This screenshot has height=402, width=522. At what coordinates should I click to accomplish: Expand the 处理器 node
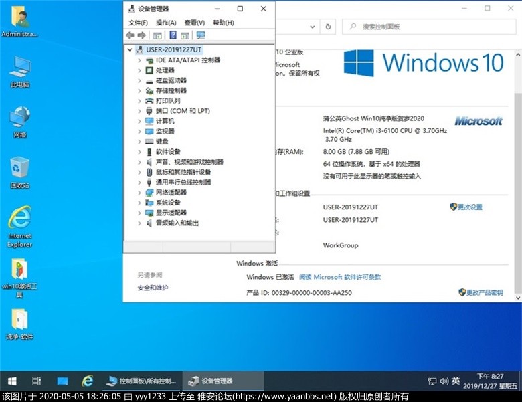[x=139, y=70]
